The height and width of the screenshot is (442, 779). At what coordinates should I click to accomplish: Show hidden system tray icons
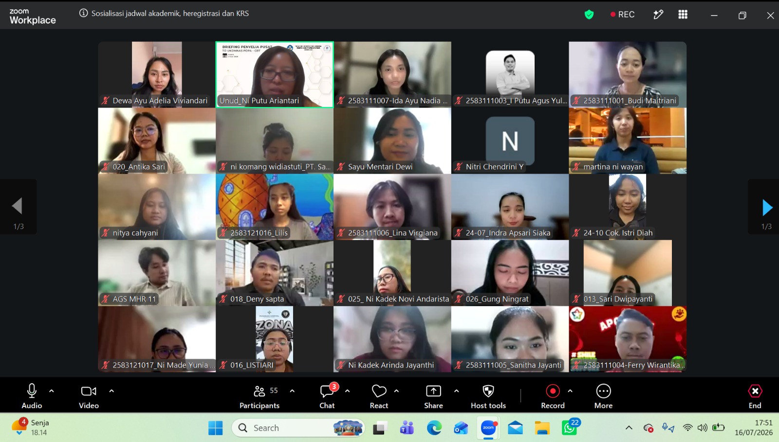tap(629, 428)
